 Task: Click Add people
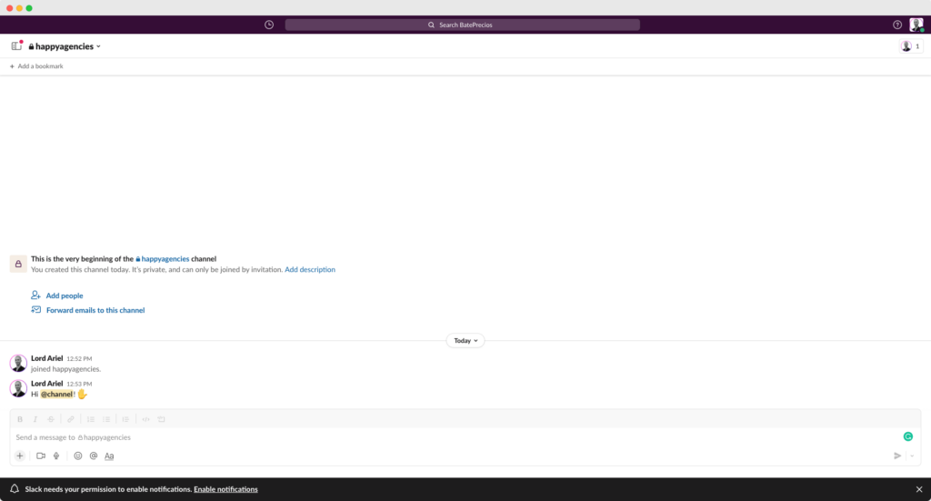pyautogui.click(x=57, y=296)
